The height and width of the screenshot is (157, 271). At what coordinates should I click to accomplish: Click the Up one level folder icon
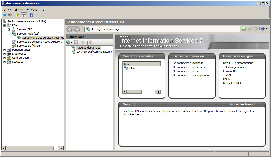pos(18,15)
